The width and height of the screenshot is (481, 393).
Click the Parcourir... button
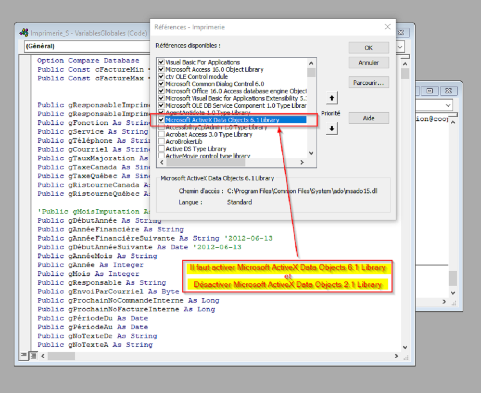pos(368,83)
